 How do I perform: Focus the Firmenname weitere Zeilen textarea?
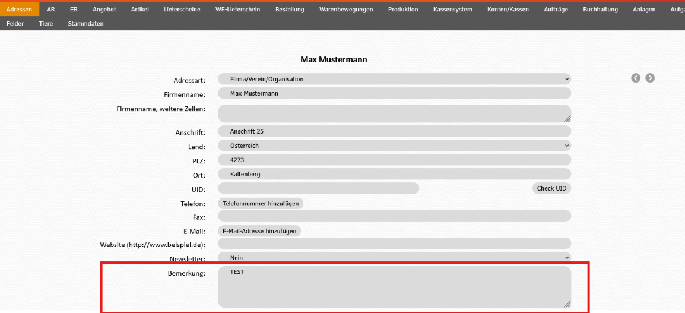(395, 113)
